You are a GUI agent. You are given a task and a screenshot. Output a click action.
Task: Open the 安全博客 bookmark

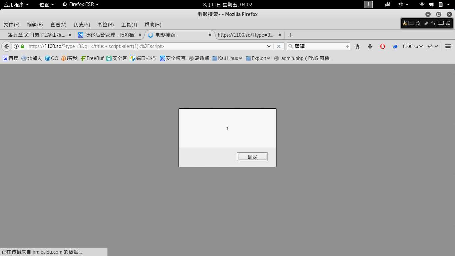173,58
